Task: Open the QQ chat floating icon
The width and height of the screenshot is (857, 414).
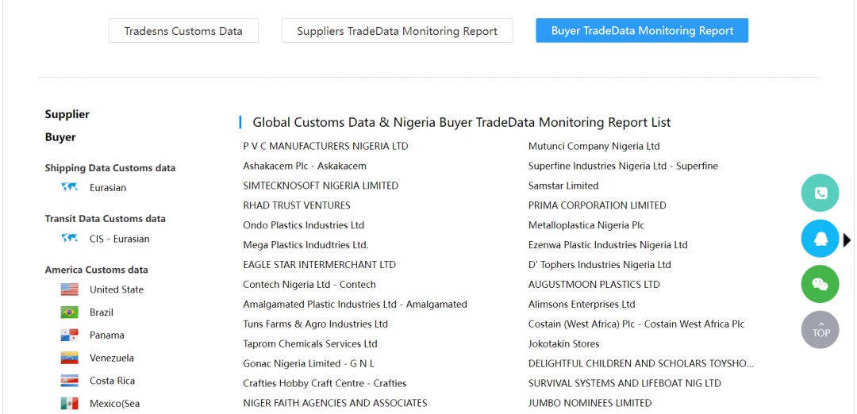Action: [820, 239]
